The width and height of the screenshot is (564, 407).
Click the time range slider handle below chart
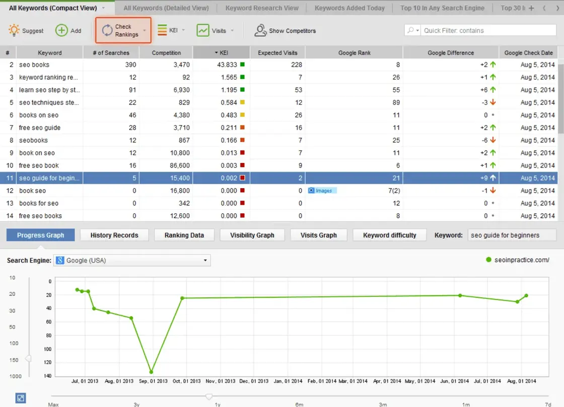pos(208,396)
